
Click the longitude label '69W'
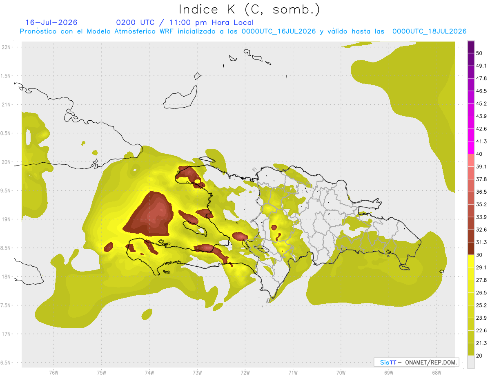388,373
